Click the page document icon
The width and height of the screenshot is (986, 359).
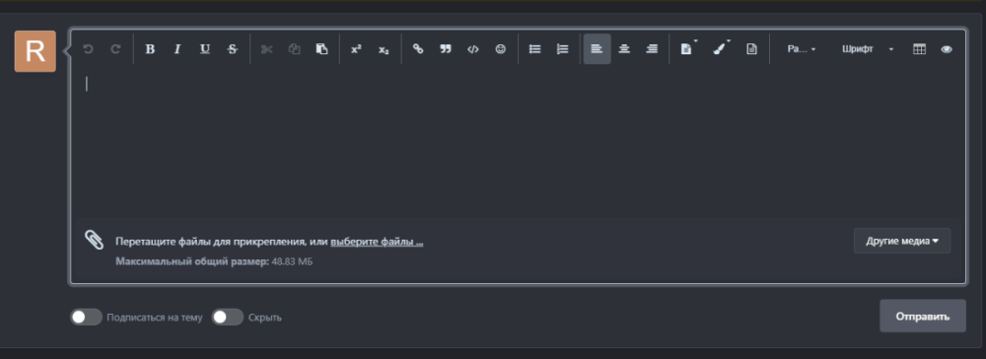point(751,49)
